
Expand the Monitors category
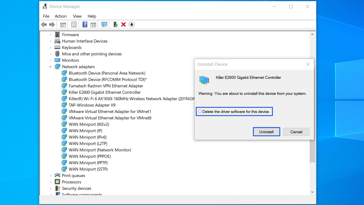click(51, 60)
